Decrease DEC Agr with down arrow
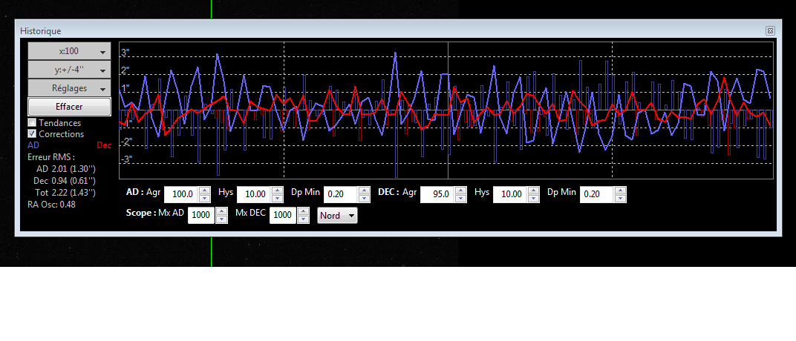 pos(460,198)
